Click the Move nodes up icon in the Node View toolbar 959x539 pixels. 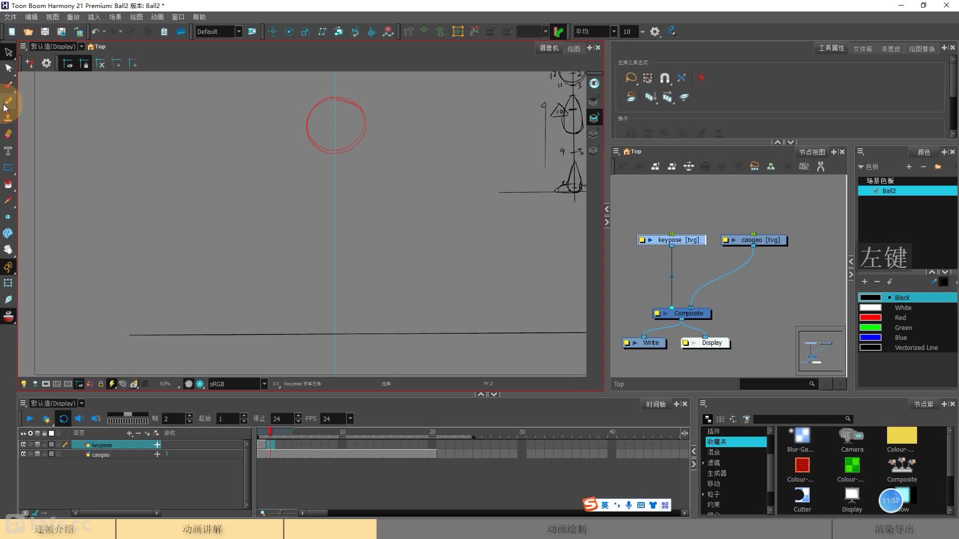coord(655,166)
